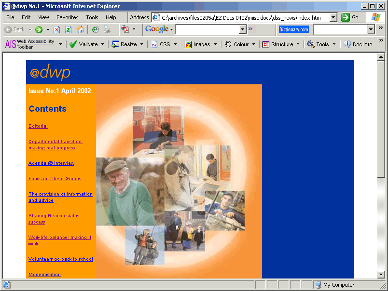Open the Modernisation link

click(44, 275)
